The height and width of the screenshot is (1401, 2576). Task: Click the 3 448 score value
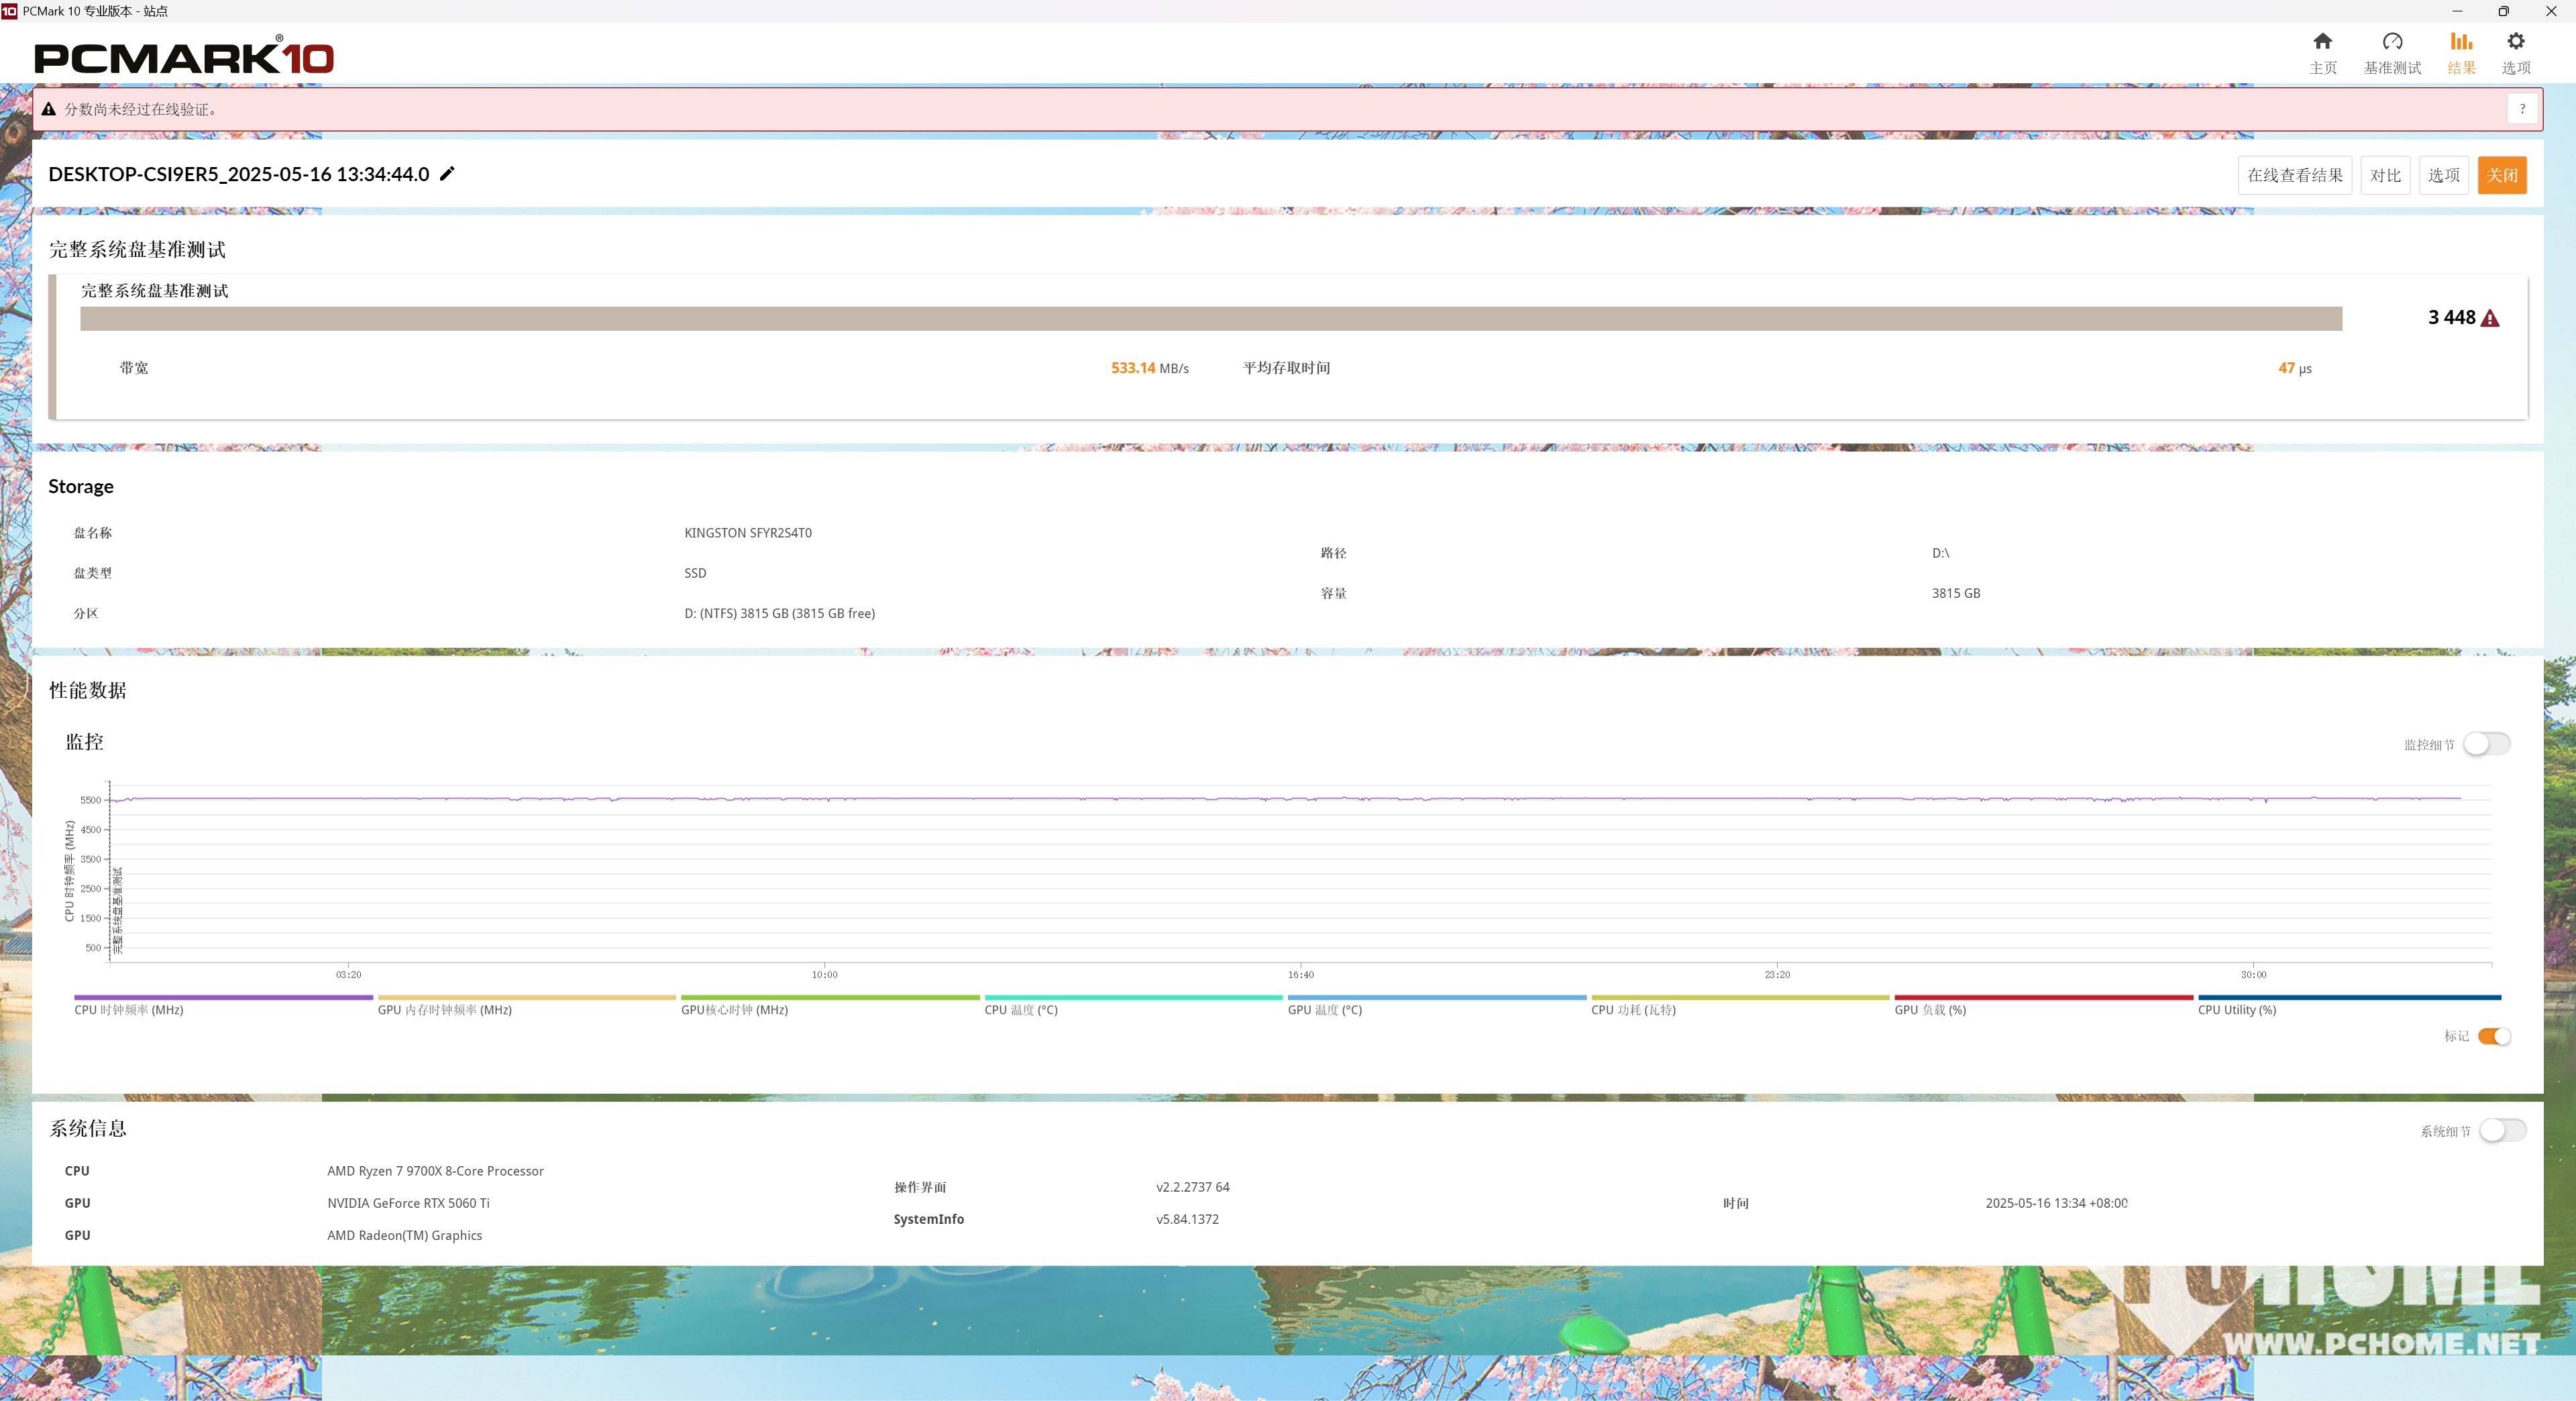(2451, 317)
